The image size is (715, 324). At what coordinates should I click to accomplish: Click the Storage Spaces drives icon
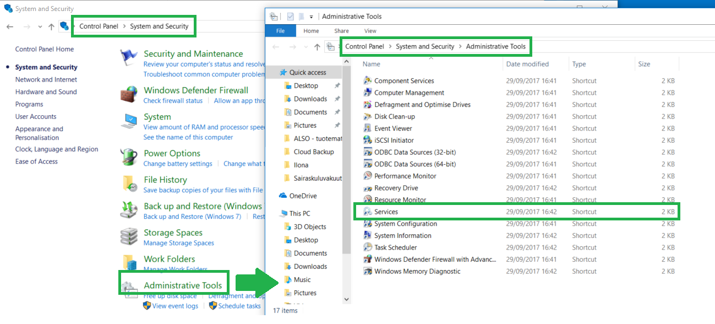(x=129, y=236)
